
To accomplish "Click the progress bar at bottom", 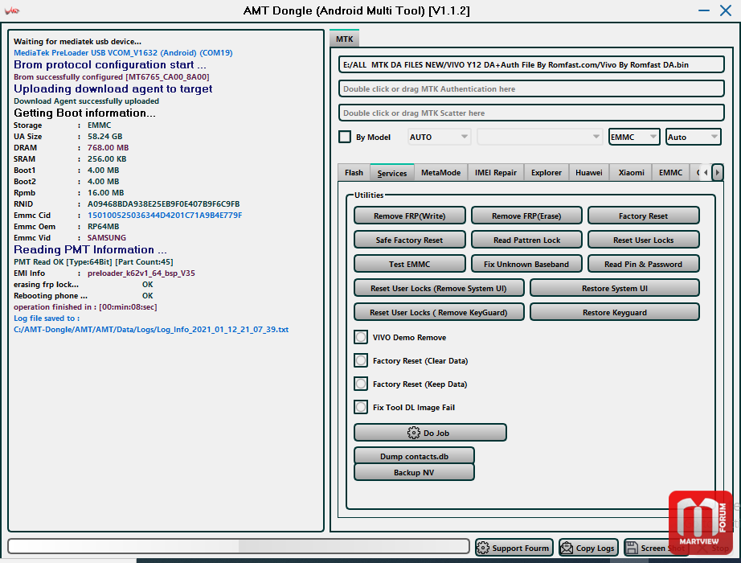I will pyautogui.click(x=239, y=546).
